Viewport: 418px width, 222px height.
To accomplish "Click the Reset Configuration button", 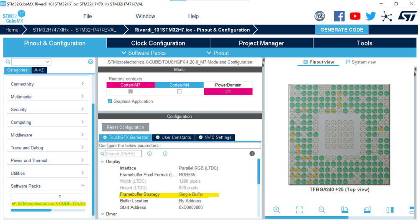I will pyautogui.click(x=125, y=127).
